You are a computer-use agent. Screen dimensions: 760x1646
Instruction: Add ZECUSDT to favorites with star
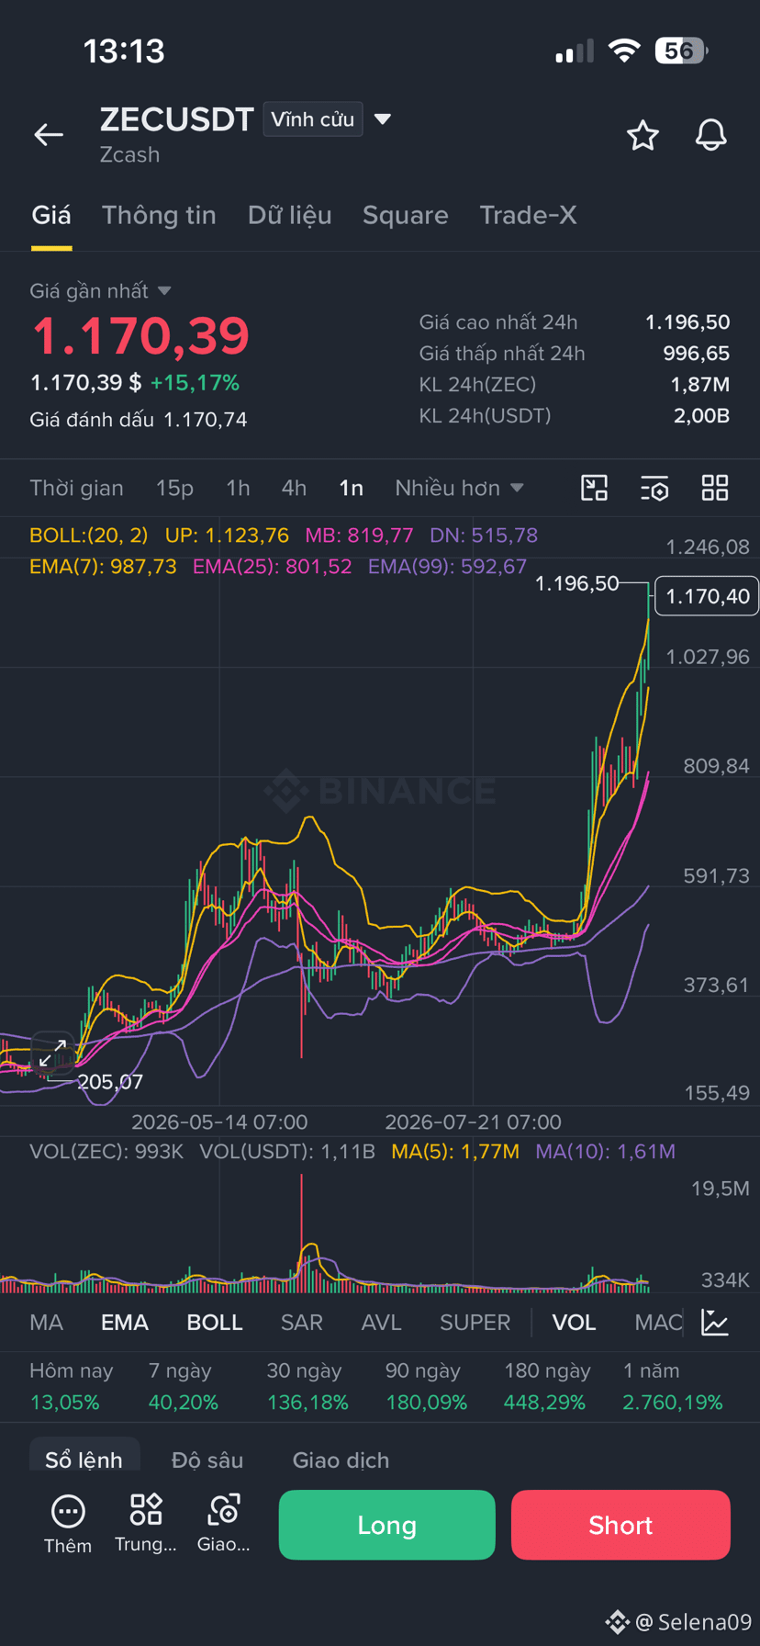point(643,135)
